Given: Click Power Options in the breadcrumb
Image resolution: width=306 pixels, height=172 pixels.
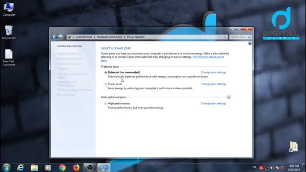Looking at the screenshot, I should (x=136, y=37).
